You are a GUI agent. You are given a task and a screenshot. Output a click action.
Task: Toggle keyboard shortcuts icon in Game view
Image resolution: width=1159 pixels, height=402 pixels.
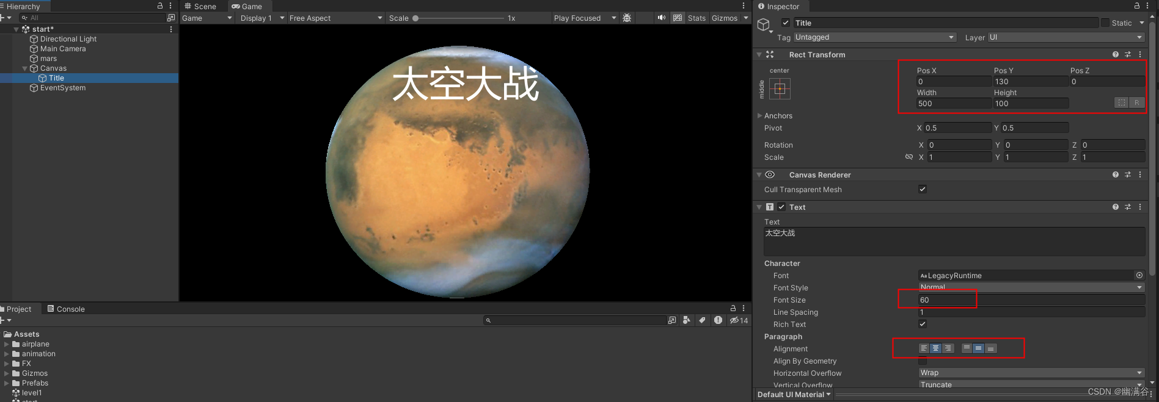click(678, 18)
